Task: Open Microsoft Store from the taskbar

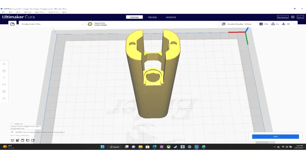Action: click(147, 147)
